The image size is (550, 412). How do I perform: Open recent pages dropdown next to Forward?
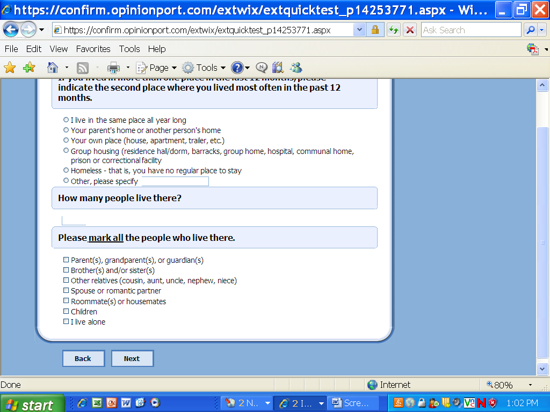click(41, 30)
